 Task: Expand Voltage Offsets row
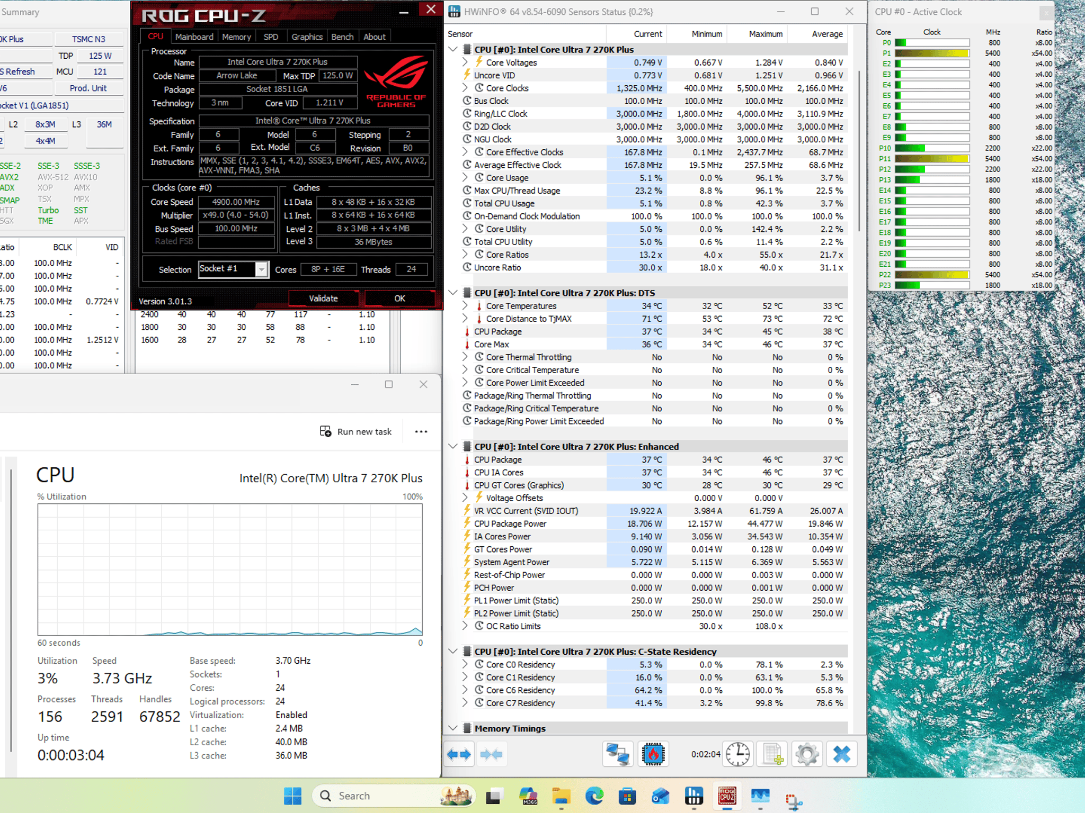click(465, 498)
